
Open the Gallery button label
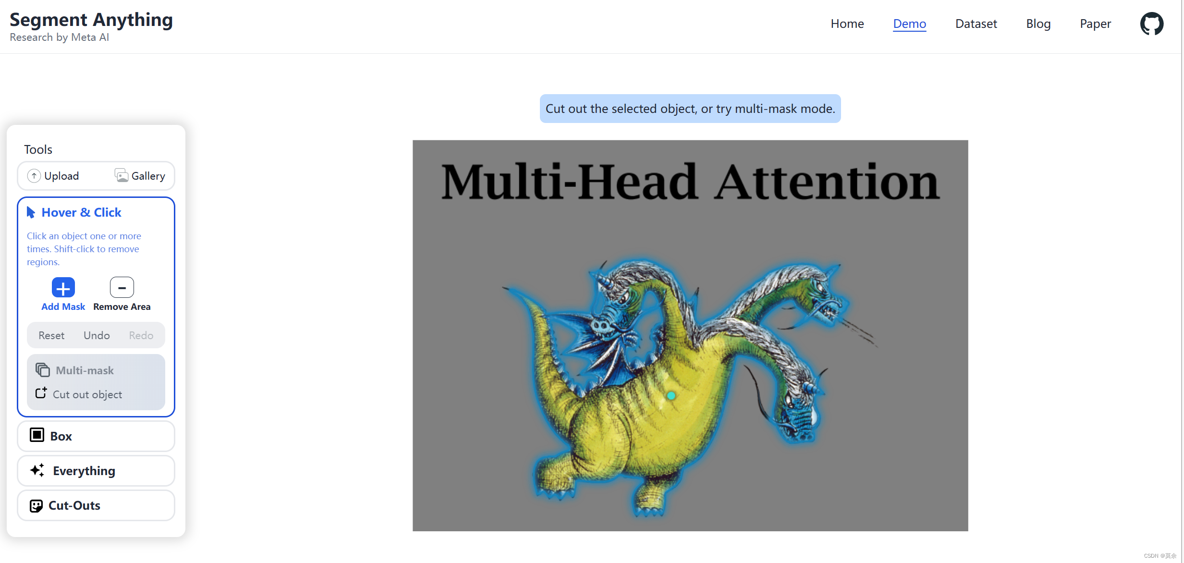coord(148,176)
